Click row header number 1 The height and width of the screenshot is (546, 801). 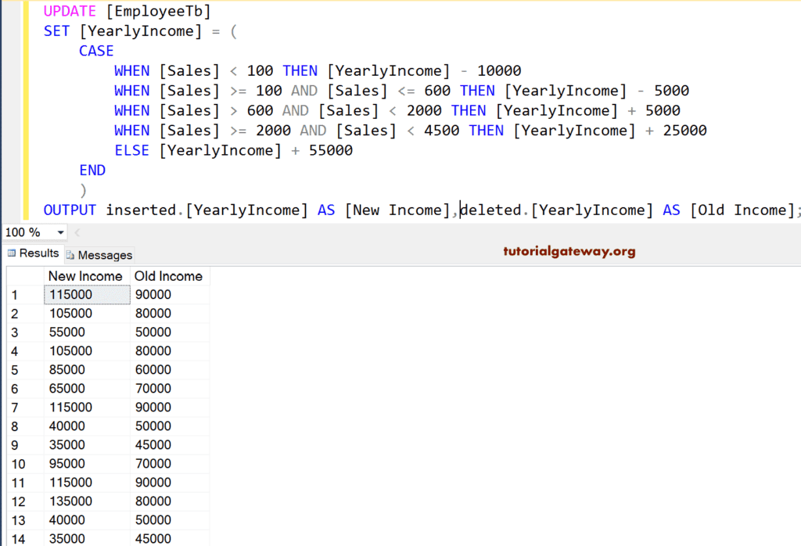(25, 295)
